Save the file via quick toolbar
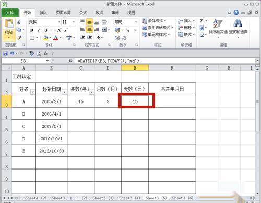The height and width of the screenshot is (203, 261). point(5,53)
